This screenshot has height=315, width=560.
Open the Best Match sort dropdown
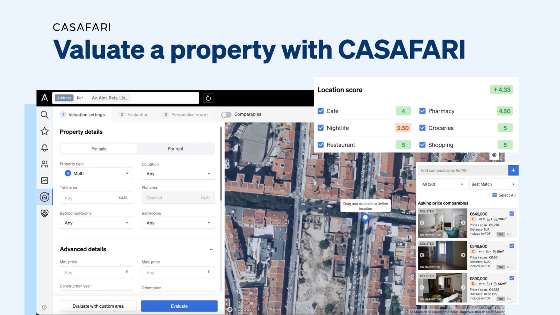[494, 184]
